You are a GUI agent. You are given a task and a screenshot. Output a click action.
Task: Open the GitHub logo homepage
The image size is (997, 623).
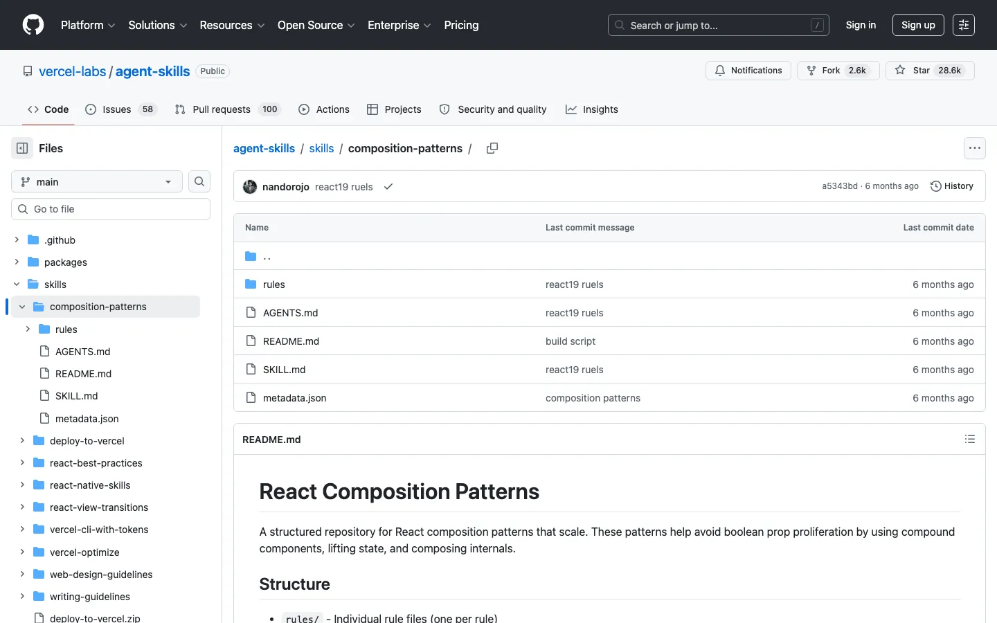(x=33, y=25)
